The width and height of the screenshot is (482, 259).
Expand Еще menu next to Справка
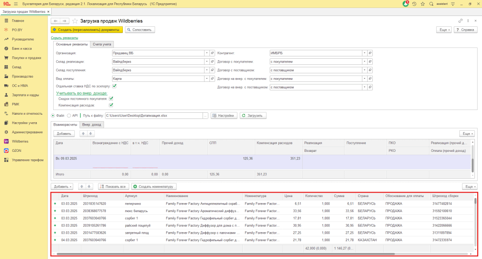(445, 30)
